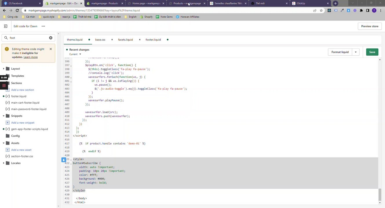385x208 pixels.
Task: Go back with the browser back arrow
Action: click(4, 10)
